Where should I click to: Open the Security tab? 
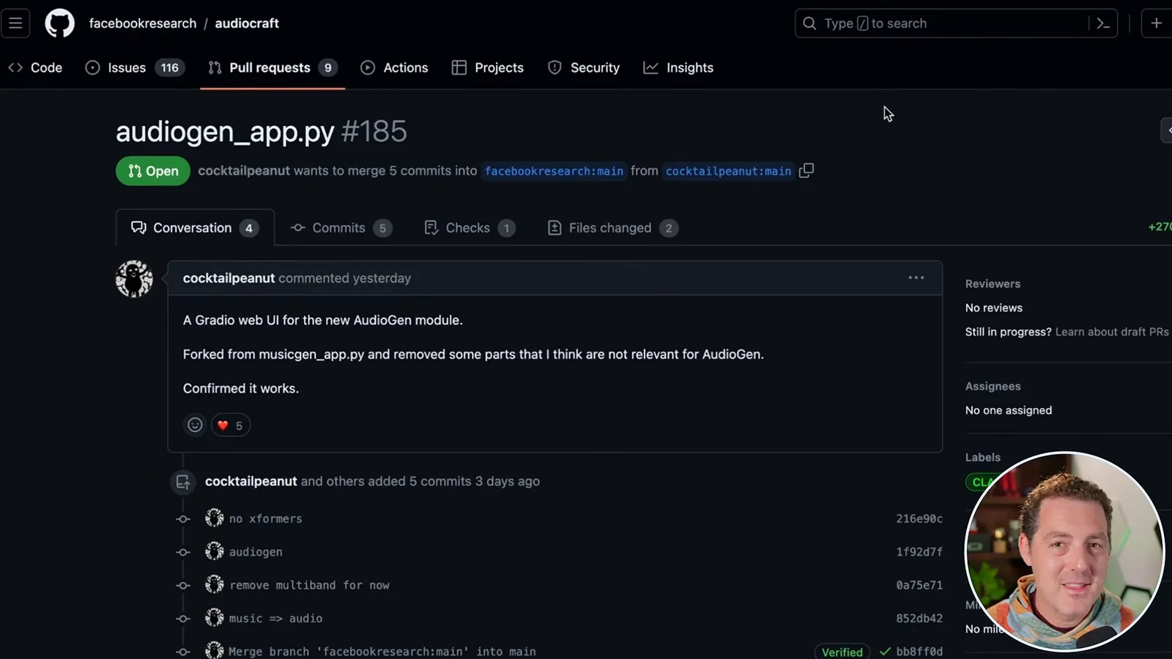pyautogui.click(x=584, y=67)
